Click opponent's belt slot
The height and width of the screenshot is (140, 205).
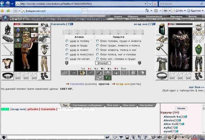pyautogui.click(x=162, y=76)
